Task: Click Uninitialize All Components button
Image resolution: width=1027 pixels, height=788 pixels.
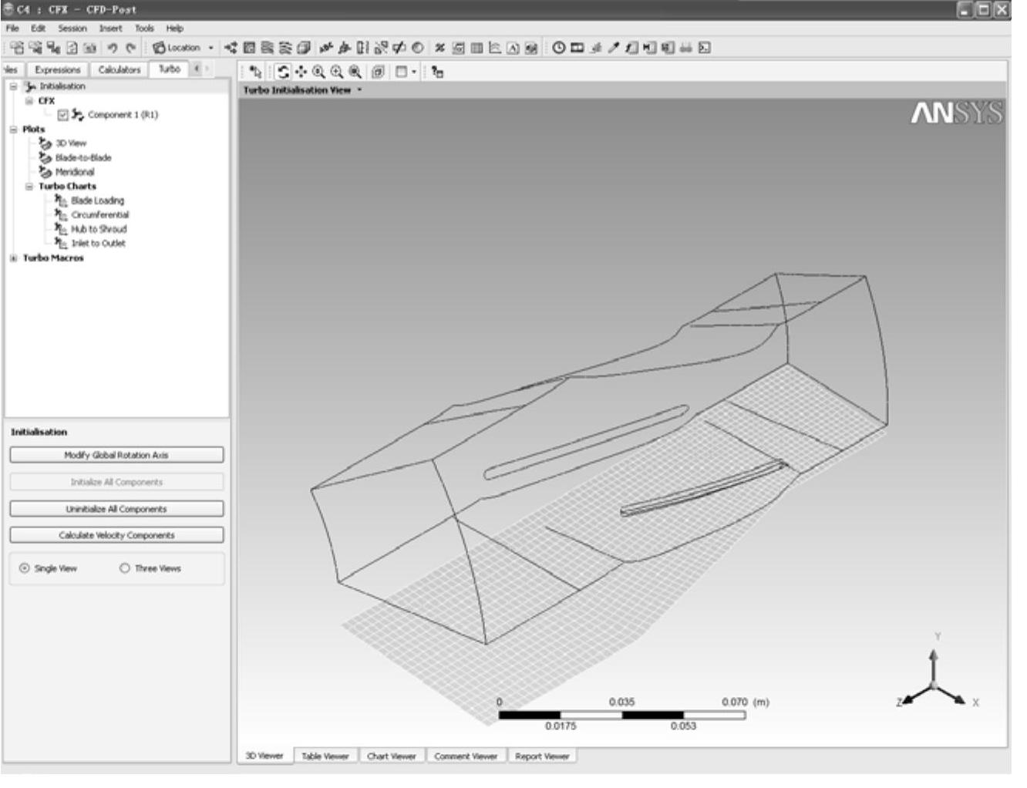Action: click(116, 509)
